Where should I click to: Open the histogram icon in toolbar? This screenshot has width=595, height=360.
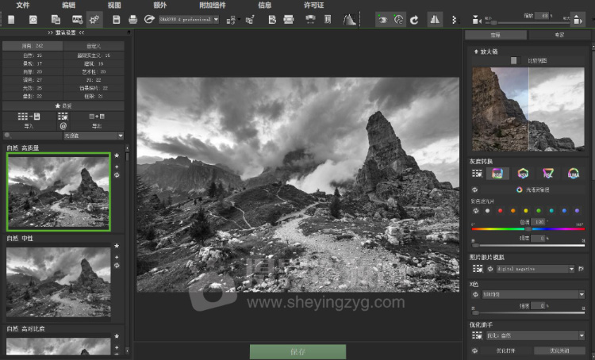pos(349,18)
